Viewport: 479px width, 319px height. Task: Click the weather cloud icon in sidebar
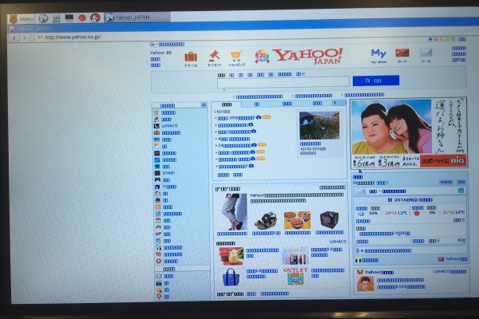(x=156, y=146)
